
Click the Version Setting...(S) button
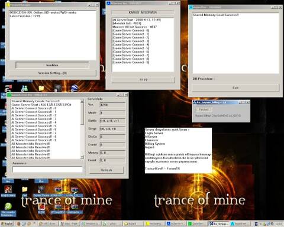(53, 73)
